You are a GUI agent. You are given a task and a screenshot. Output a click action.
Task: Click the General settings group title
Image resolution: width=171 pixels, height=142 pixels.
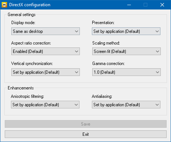pos(22,15)
